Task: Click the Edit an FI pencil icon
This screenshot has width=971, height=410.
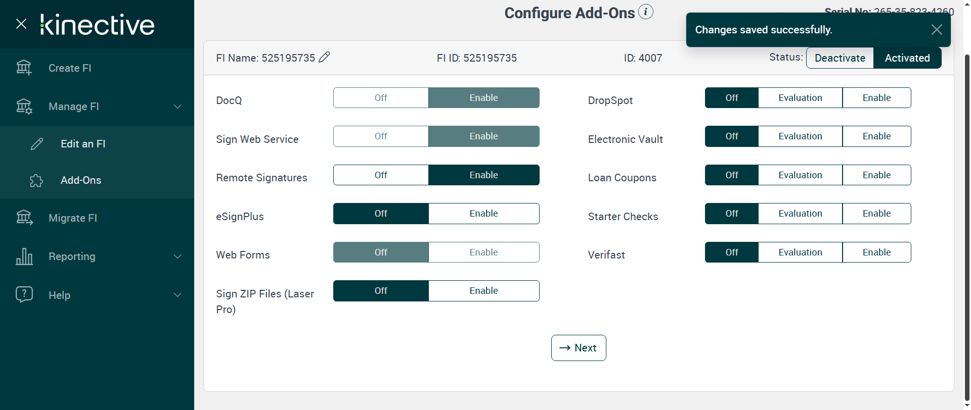Action: [x=37, y=144]
